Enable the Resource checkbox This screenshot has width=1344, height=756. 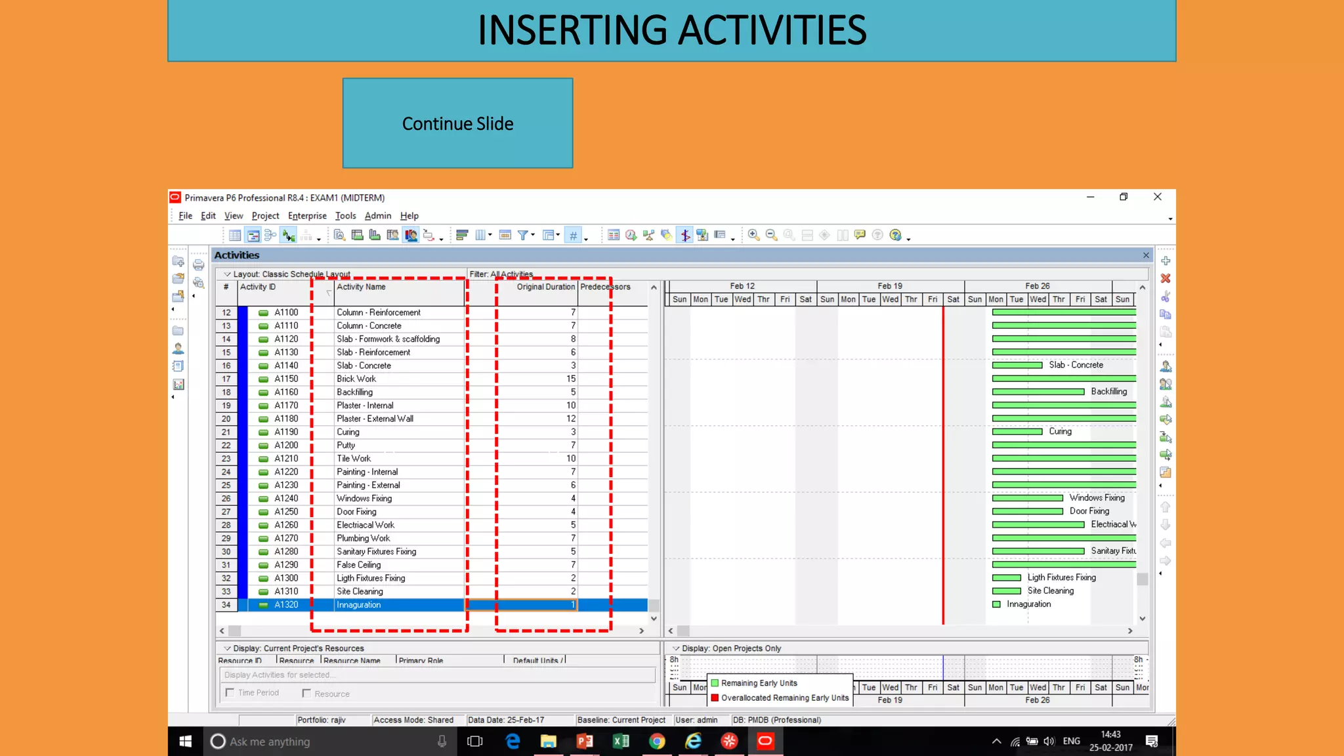click(306, 693)
